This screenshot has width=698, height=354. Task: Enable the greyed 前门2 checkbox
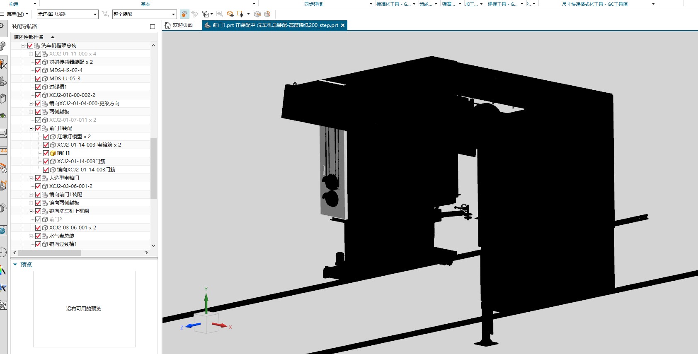[x=38, y=219]
